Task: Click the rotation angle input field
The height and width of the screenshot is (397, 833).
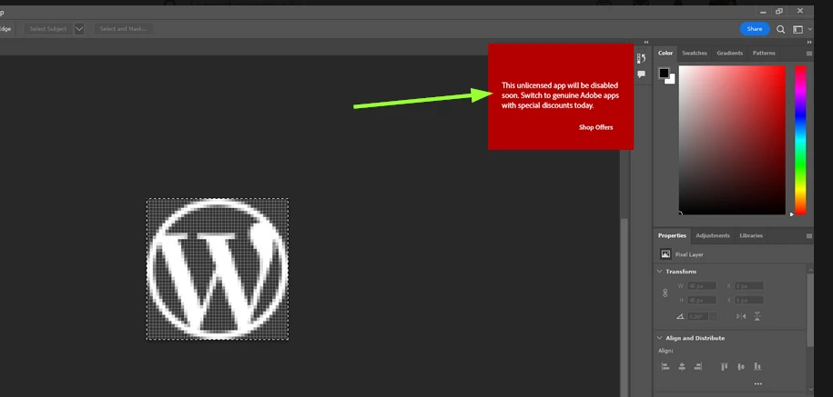Action: tap(697, 316)
